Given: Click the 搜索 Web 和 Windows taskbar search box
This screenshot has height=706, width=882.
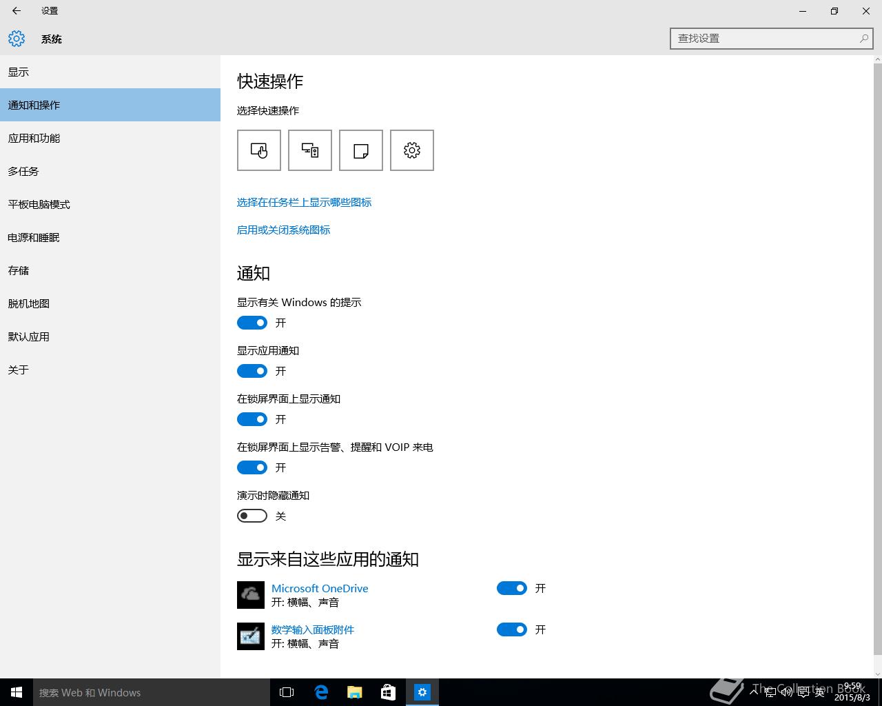Looking at the screenshot, I should pos(152,692).
